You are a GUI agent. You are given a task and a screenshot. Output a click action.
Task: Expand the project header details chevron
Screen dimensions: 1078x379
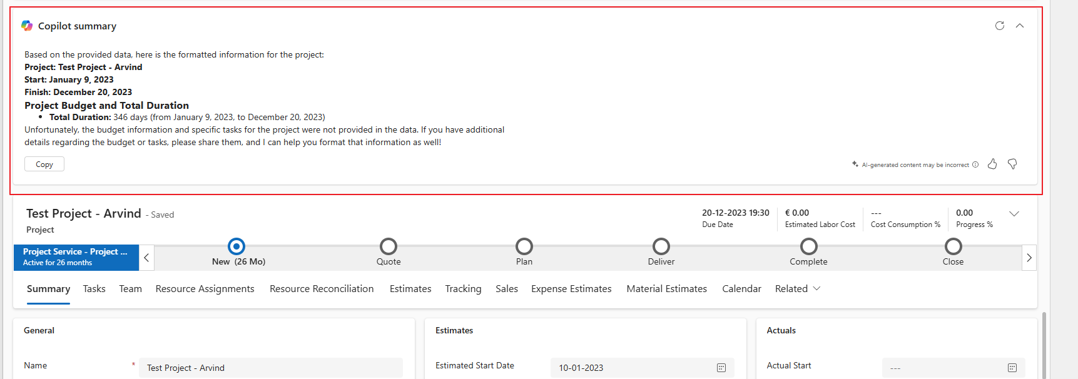tap(1014, 214)
